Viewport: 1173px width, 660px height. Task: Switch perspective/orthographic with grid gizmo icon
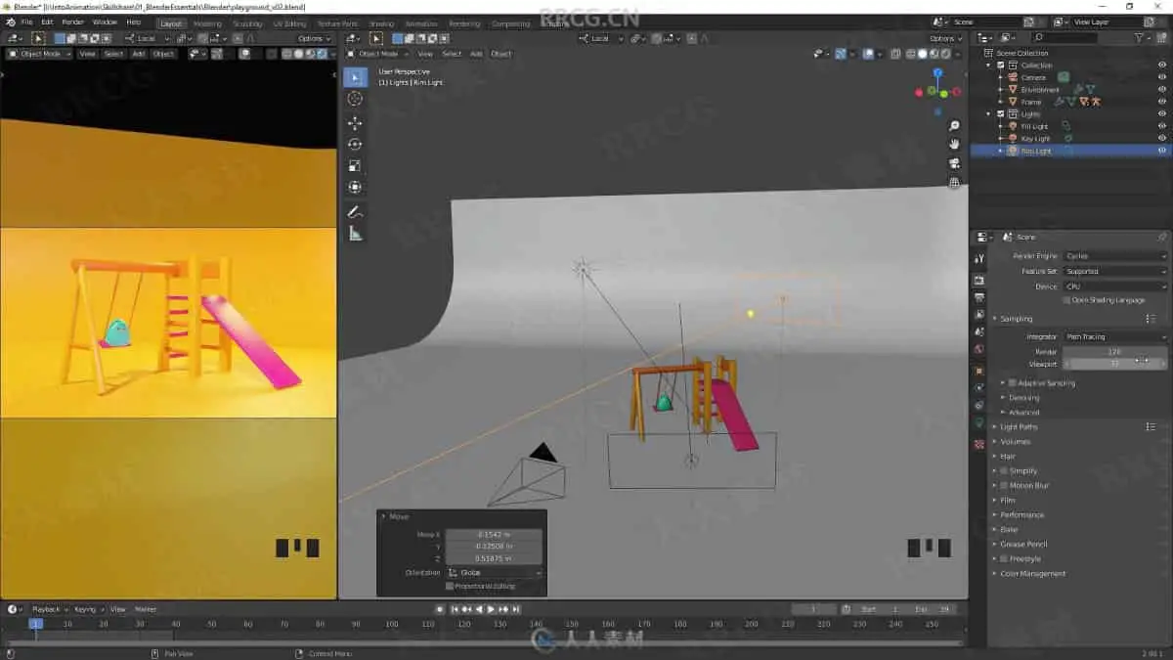tap(954, 183)
